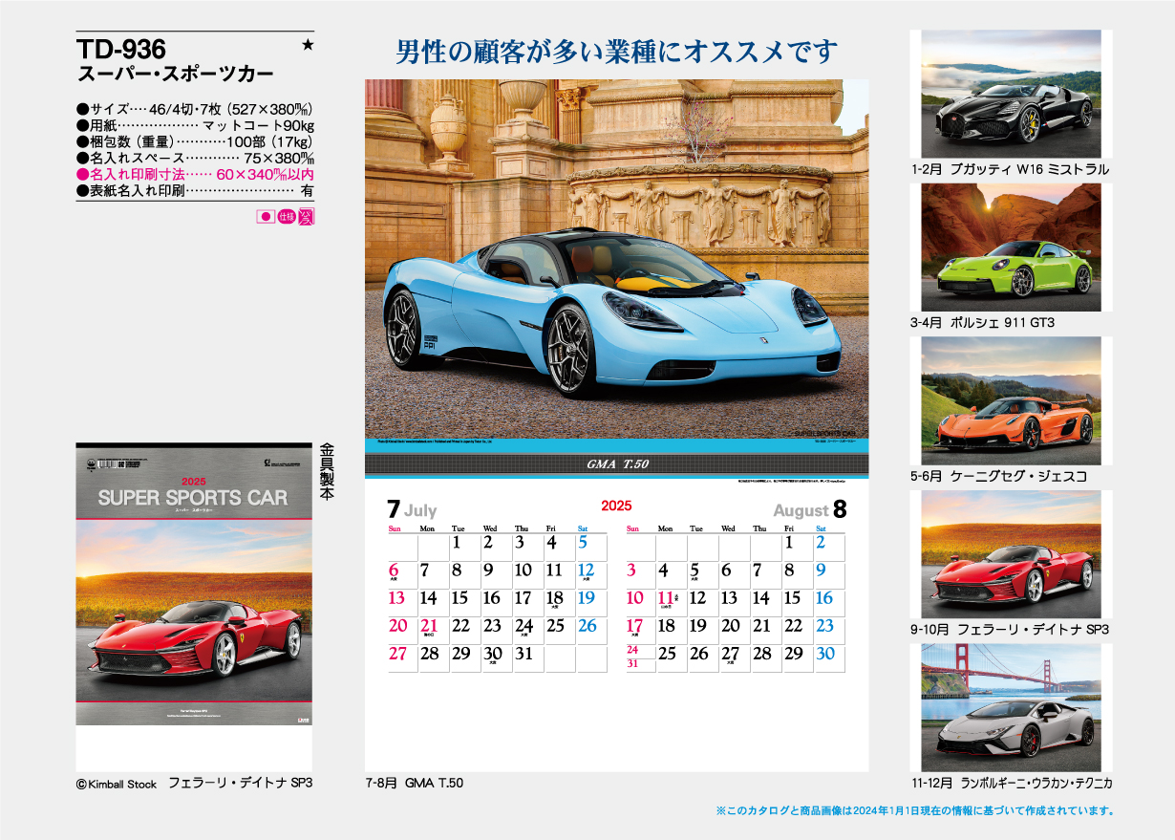Click the 表紙名入れ印刷 有 line
The width and height of the screenshot is (1175, 840).
(x=195, y=191)
